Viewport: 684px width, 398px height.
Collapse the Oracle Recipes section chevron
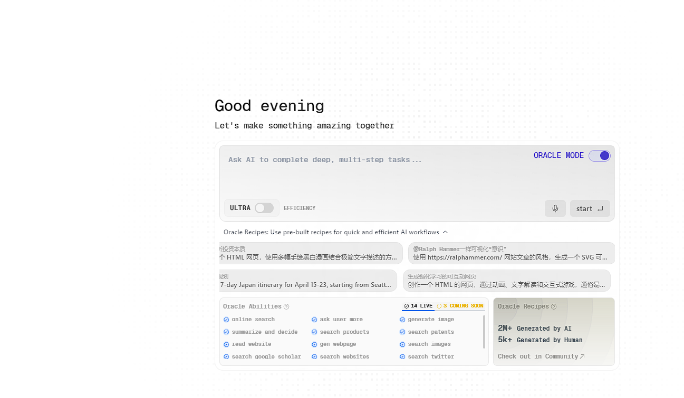pos(445,232)
